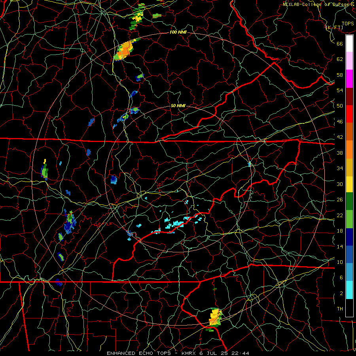Pick the cyan legend swatch near 2
Screen dimensions: 356x356
(x=349, y=290)
